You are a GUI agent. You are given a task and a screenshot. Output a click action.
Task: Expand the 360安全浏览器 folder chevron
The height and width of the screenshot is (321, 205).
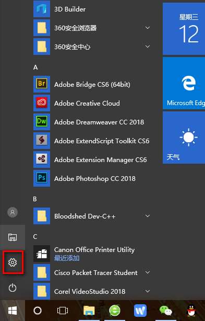coord(148,28)
